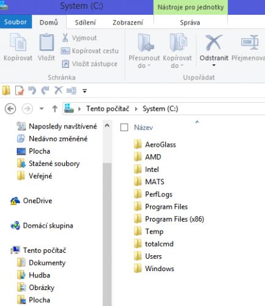This screenshot has height=306, width=265.
Task: Click System (C:) in the address path
Action: tap(160, 109)
